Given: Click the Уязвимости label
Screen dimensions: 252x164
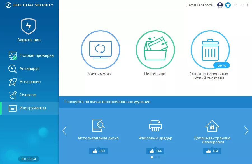Looking at the screenshot, I should pyautogui.click(x=100, y=74).
